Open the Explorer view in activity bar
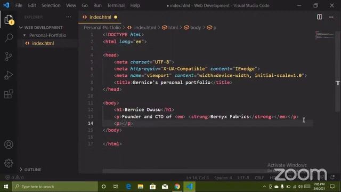Viewport: 341px width, 192px height. (9, 20)
